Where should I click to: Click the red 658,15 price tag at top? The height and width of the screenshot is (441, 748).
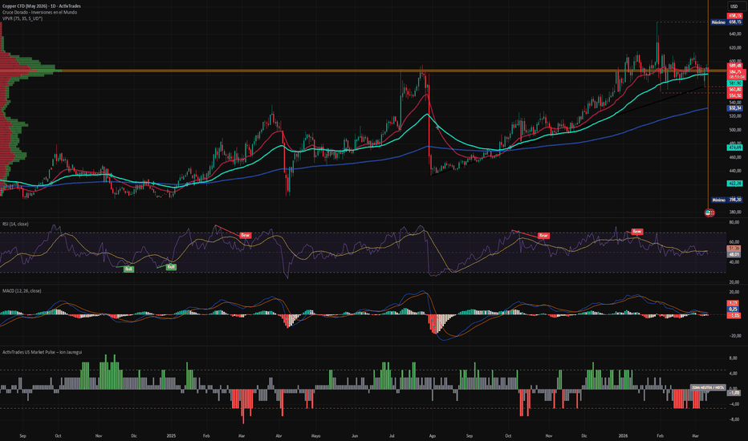(734, 16)
